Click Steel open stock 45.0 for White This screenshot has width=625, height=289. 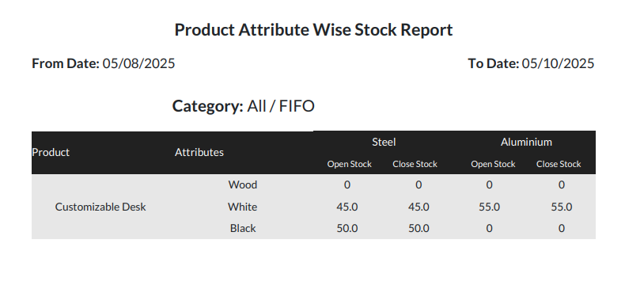[347, 207]
